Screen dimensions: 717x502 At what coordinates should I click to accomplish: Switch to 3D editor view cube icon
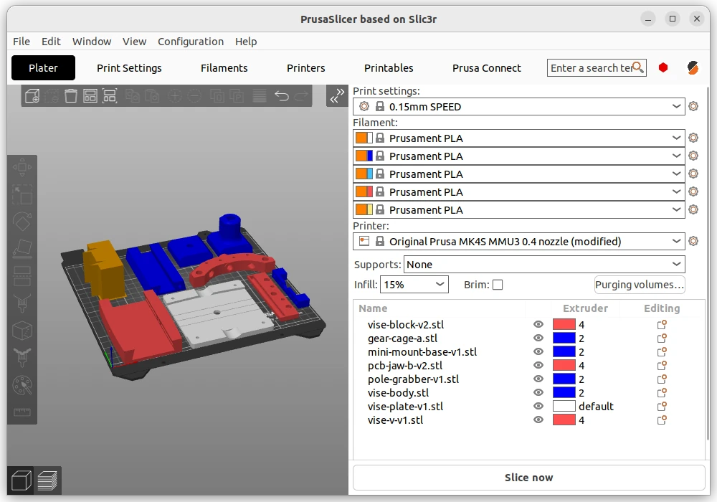(21, 480)
